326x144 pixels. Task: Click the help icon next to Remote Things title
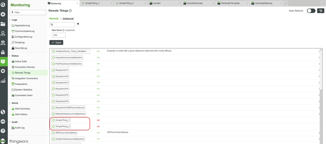click(70, 10)
